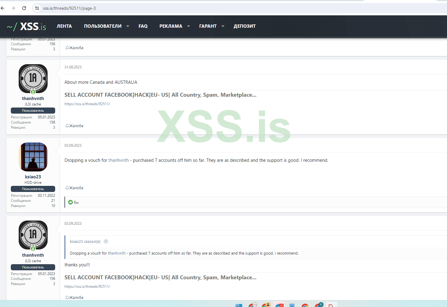Open site information icon beside the URL

(x=37, y=8)
